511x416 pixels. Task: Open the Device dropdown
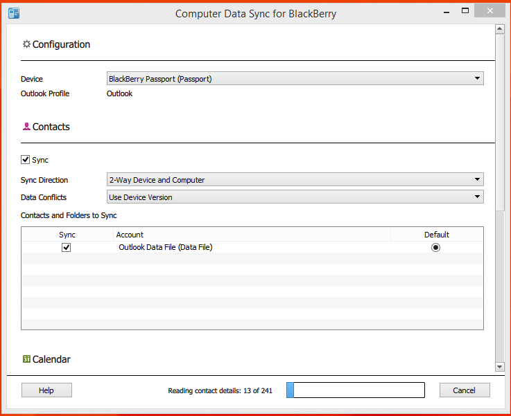click(x=295, y=78)
